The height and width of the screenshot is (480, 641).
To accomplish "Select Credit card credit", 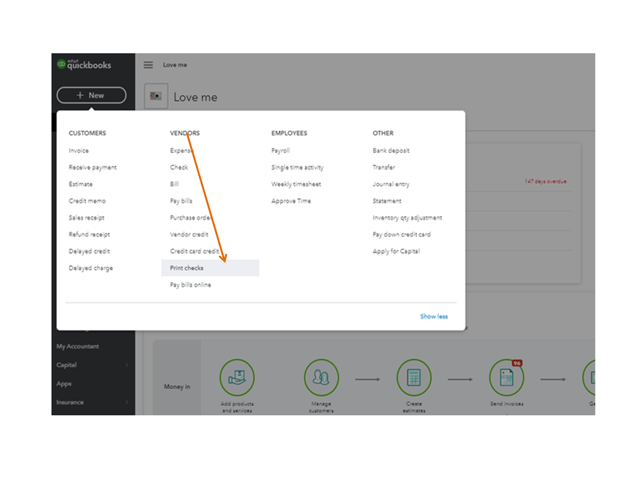I will (194, 251).
